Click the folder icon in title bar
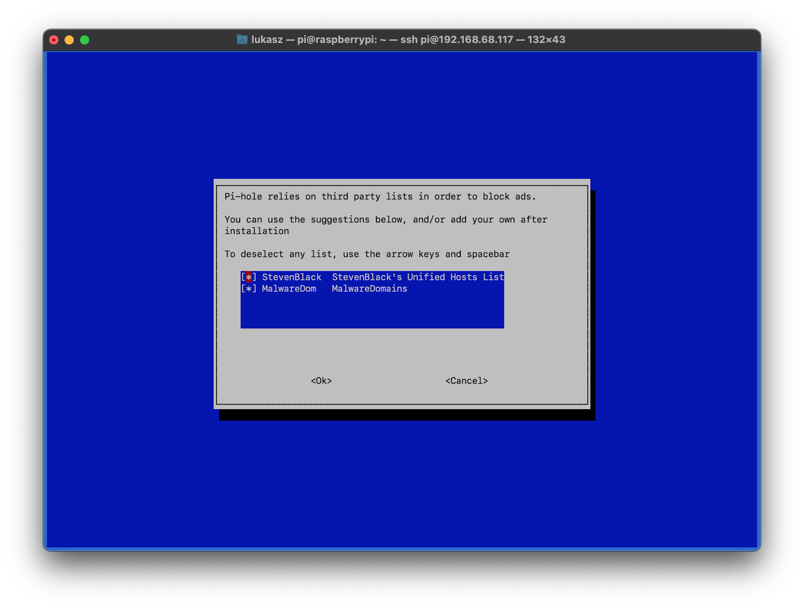Screen dimensions: 804x608 point(242,39)
